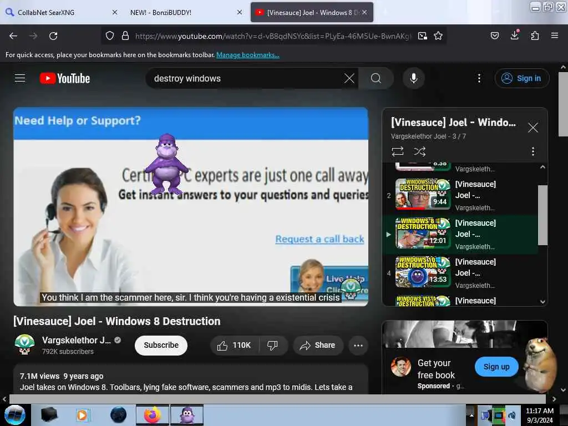Go to YouTube home via logo
Image resolution: width=568 pixels, height=426 pixels.
(x=64, y=78)
